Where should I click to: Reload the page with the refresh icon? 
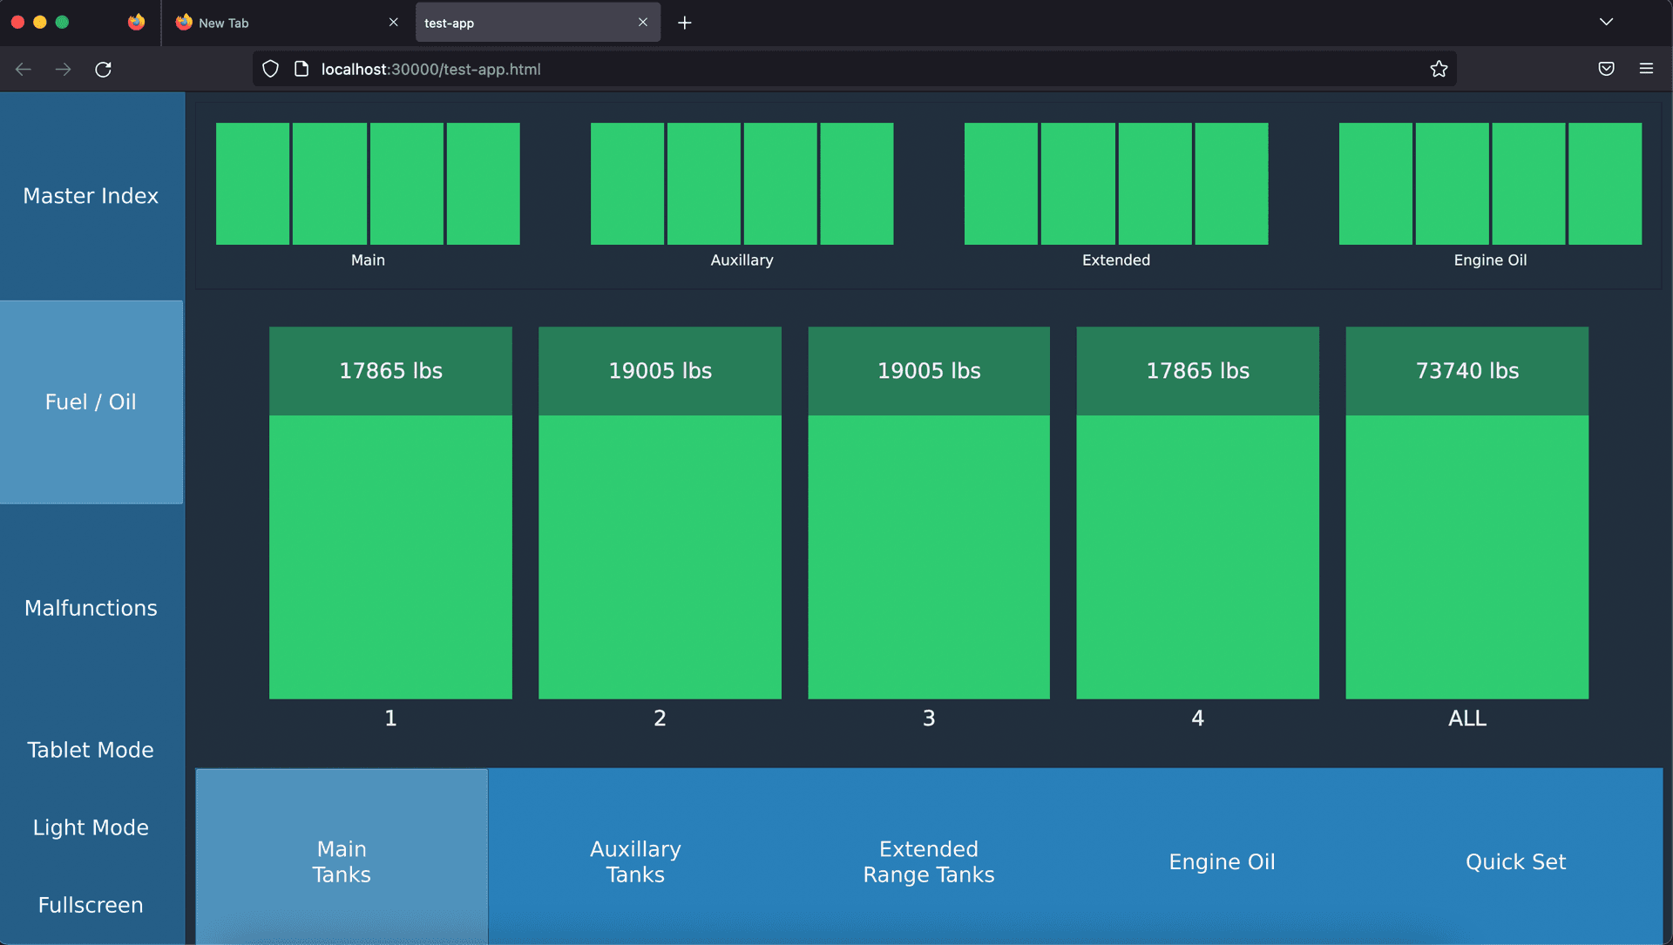coord(103,70)
